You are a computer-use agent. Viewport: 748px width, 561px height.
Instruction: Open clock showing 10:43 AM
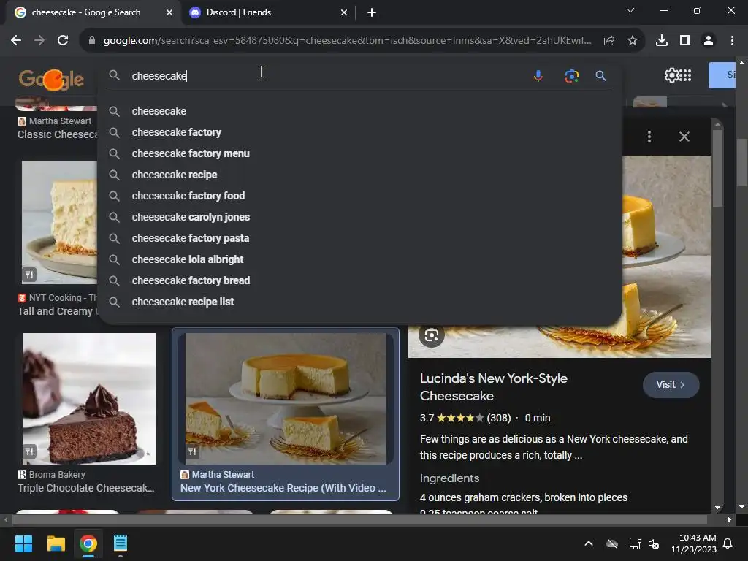point(694,543)
